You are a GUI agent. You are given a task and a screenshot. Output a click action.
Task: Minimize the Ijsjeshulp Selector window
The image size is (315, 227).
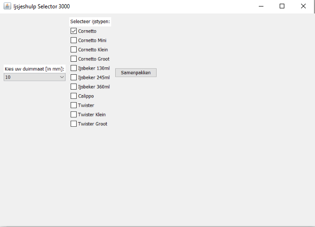261,6
